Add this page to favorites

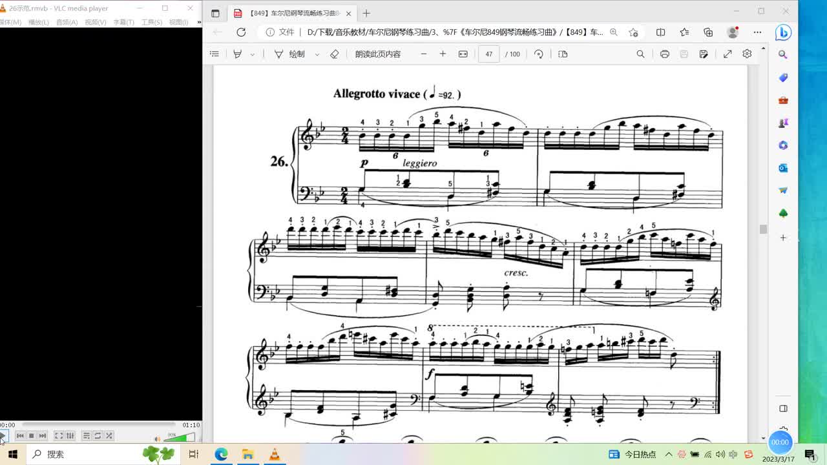pyautogui.click(x=633, y=32)
